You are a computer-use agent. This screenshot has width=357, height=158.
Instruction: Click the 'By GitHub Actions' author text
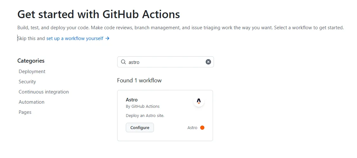click(x=142, y=106)
